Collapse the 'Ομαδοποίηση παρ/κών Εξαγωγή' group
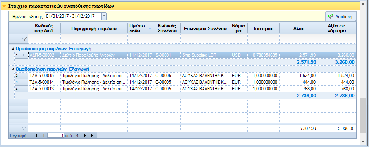Screen dimensions: 369x147 [12, 69]
